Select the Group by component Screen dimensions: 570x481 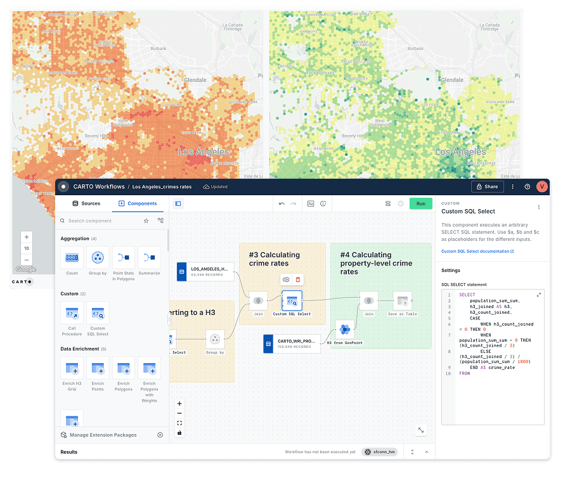pos(97,257)
